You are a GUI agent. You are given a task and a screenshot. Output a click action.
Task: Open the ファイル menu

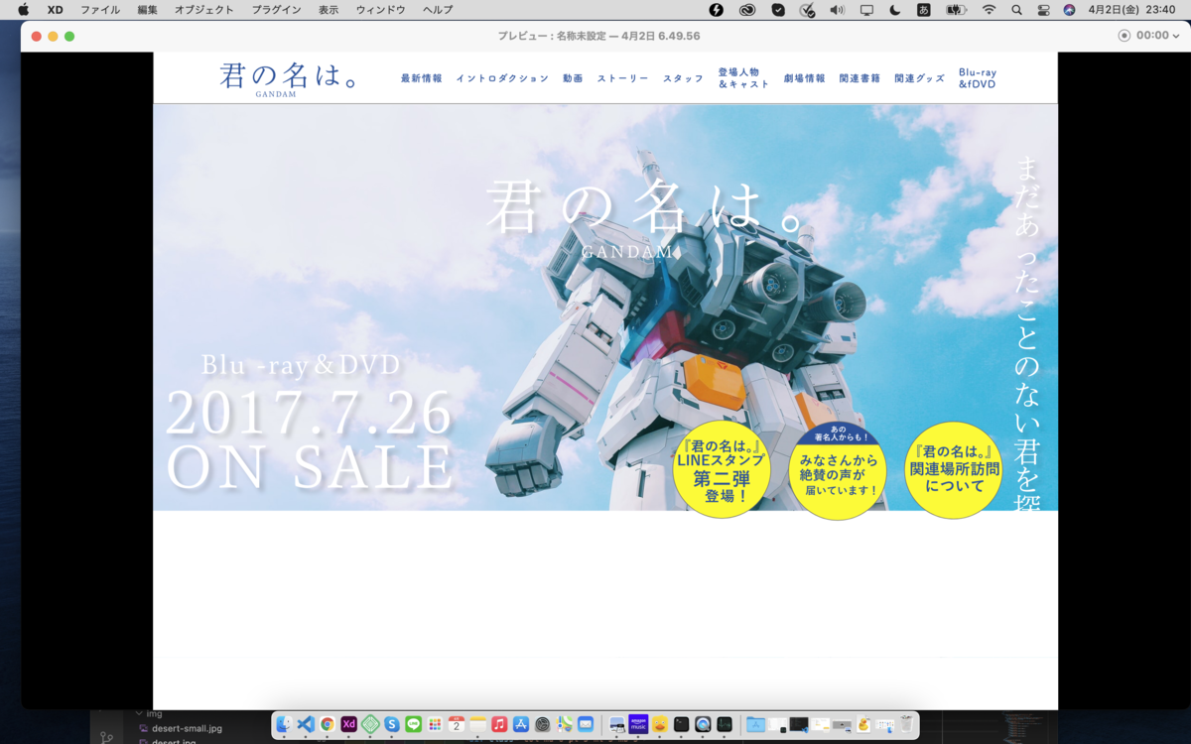click(100, 9)
